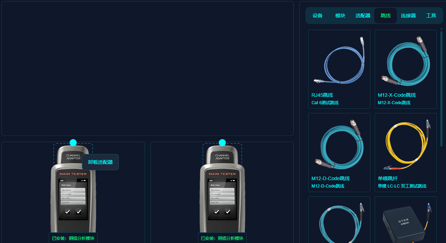Pick the M12-X-Code跳线 cable image

coord(405,61)
